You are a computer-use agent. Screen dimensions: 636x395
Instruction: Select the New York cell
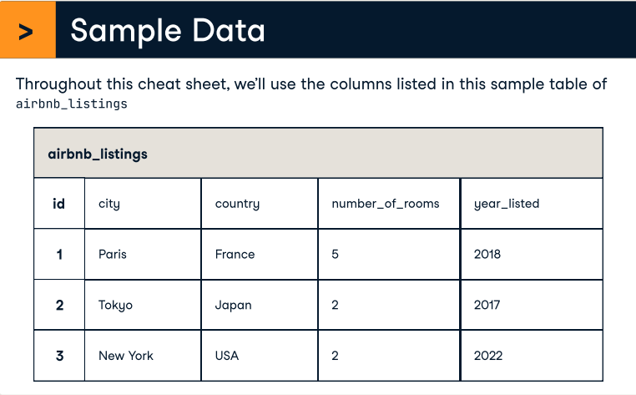point(126,356)
